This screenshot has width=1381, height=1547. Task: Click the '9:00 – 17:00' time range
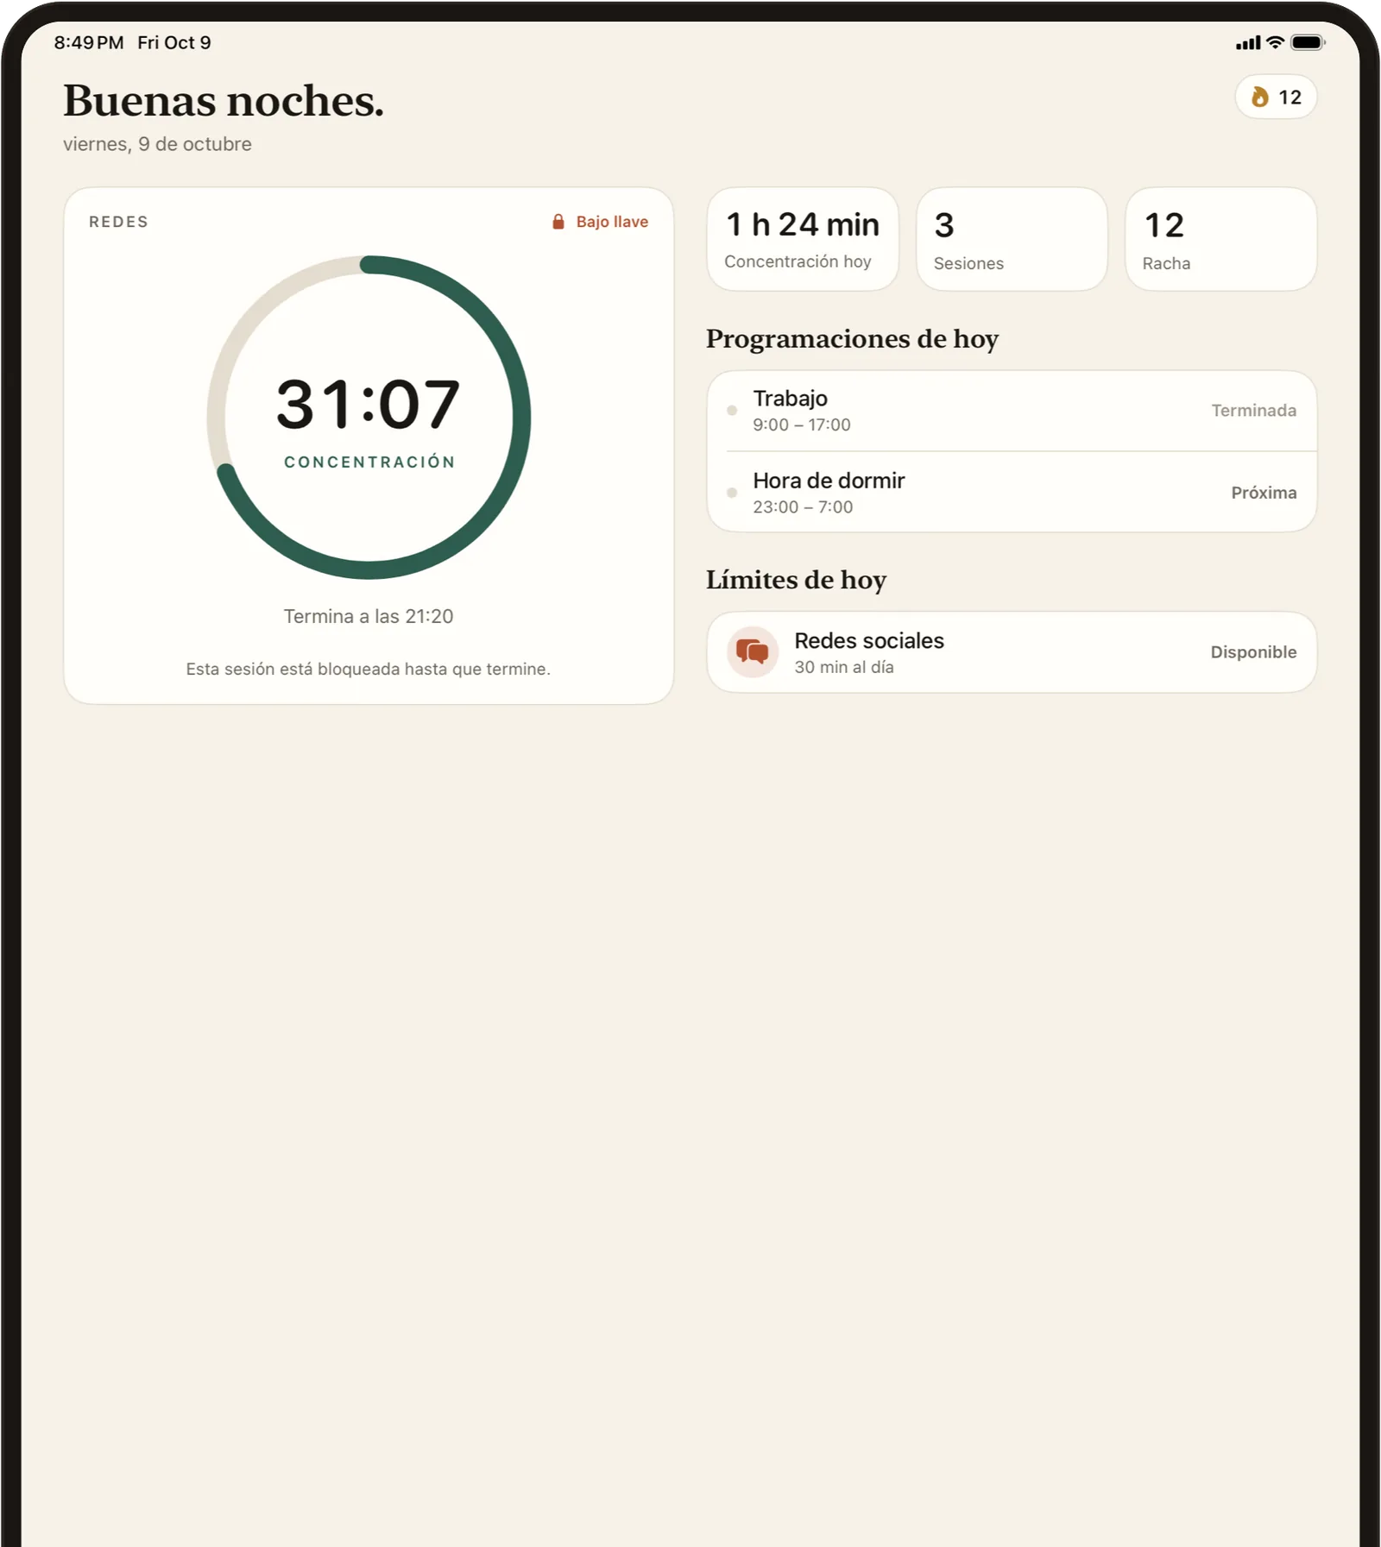click(x=802, y=424)
